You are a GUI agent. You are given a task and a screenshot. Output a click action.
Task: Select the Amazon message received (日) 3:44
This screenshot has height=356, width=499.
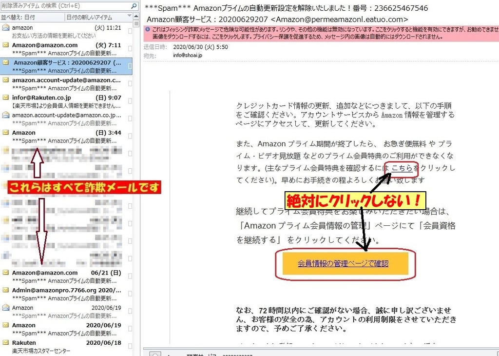(x=66, y=136)
